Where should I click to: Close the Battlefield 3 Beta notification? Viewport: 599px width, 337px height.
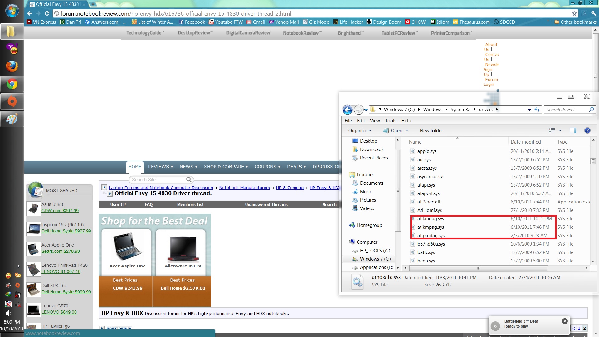coord(565,321)
